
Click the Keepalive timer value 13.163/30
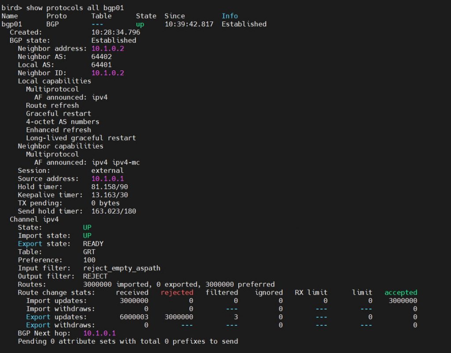click(x=110, y=195)
